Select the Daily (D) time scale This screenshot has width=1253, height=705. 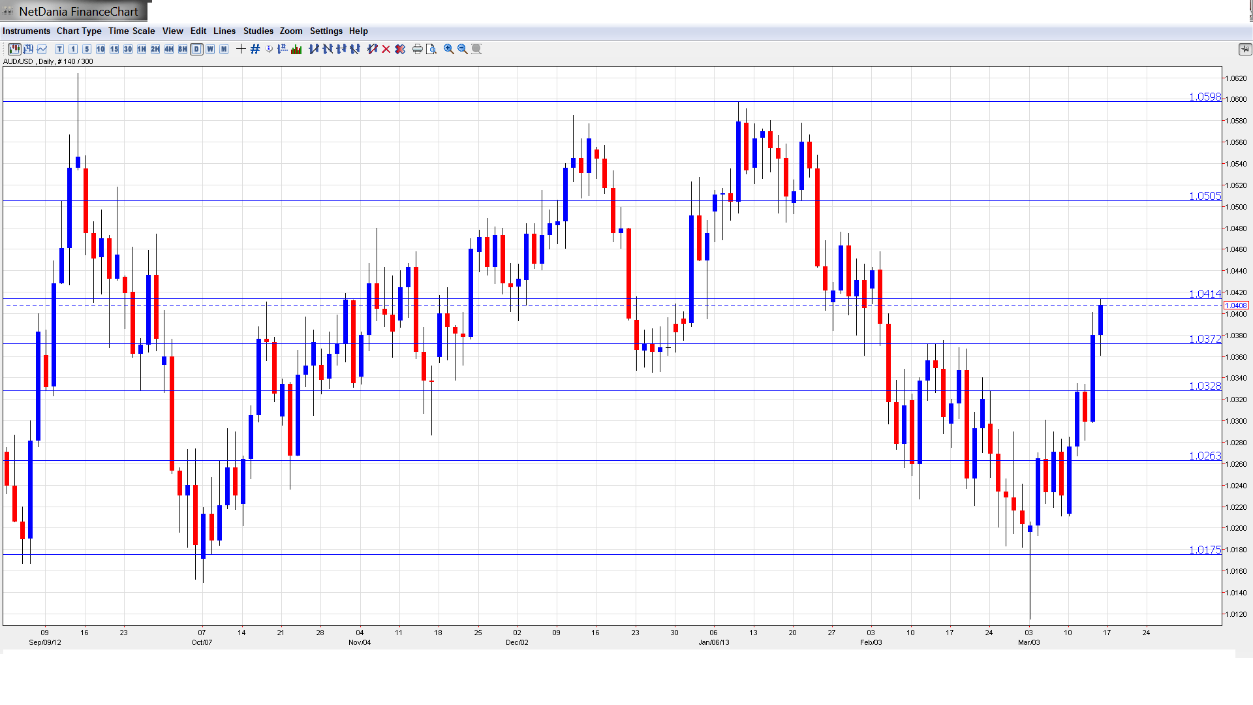click(196, 49)
